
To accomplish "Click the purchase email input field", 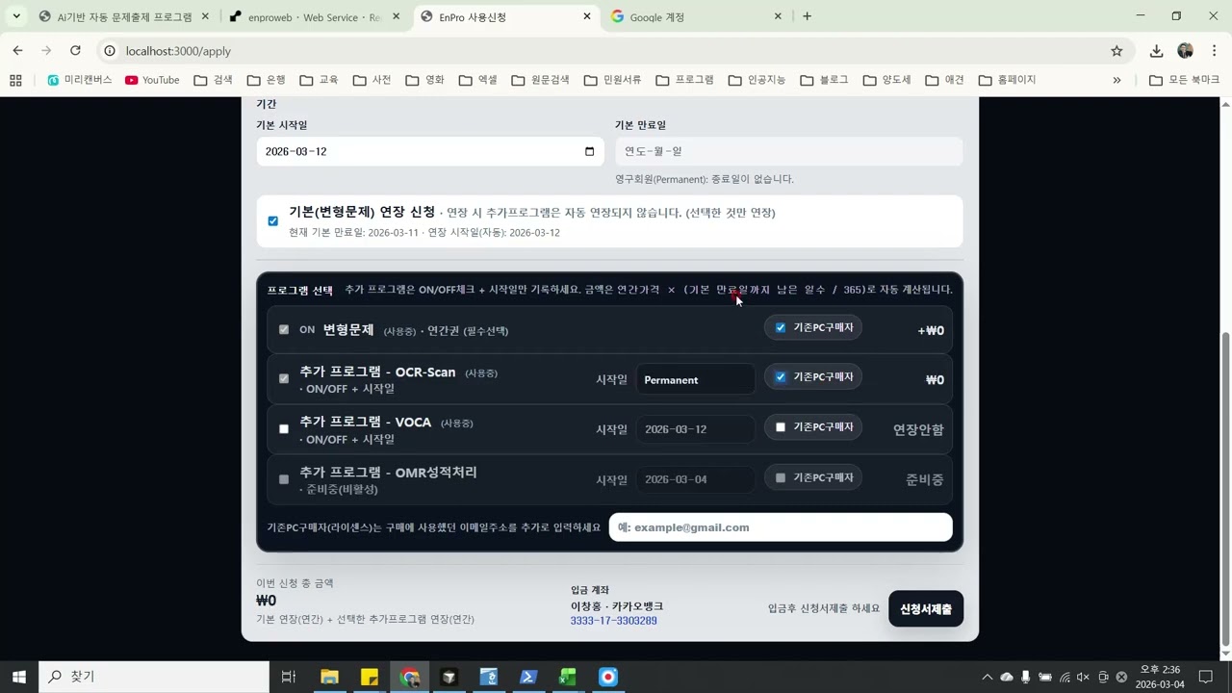I will 781,527.
